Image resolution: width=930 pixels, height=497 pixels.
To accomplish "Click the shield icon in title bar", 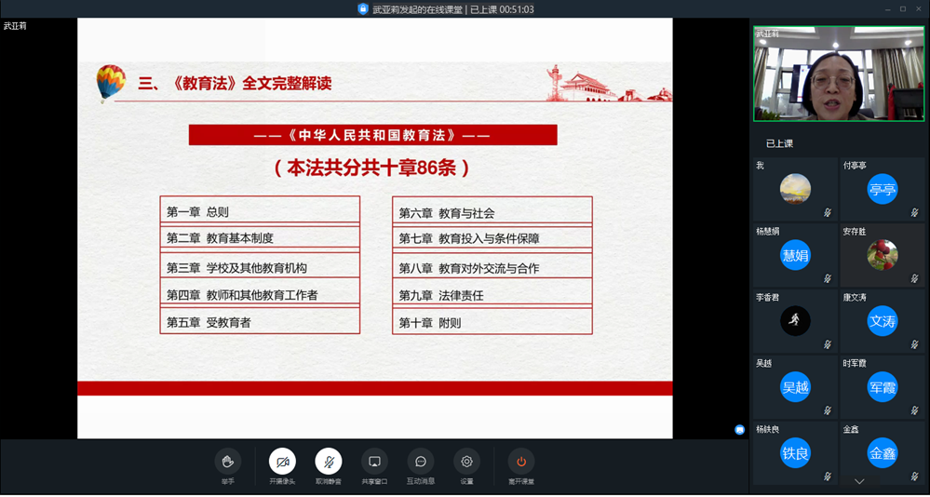I will pos(363,9).
